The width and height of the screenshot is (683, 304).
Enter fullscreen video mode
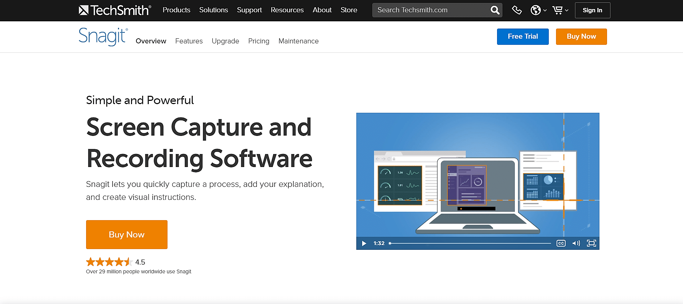pos(591,243)
